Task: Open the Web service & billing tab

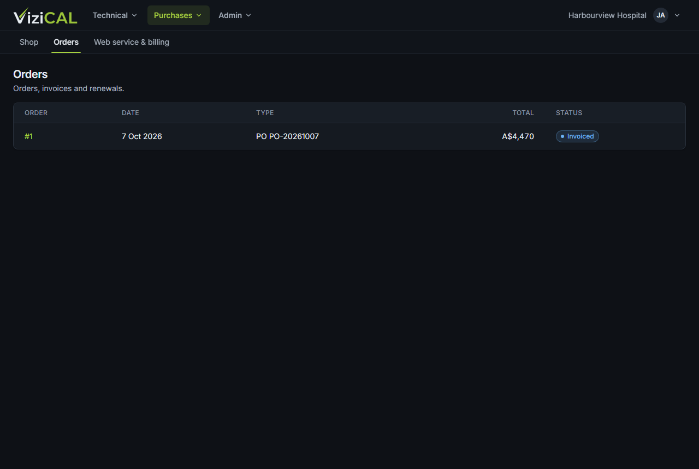Action: click(x=132, y=42)
